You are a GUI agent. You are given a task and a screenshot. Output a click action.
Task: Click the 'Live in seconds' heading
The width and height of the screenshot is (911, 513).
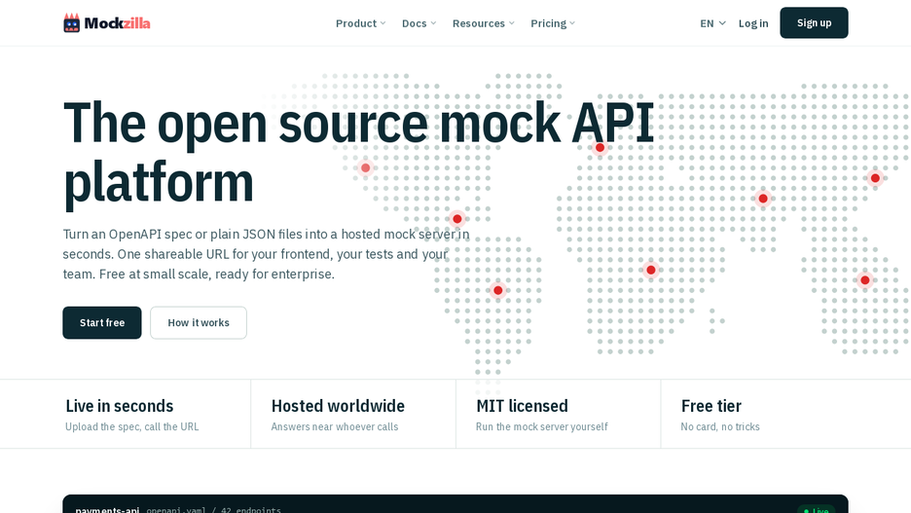119,406
